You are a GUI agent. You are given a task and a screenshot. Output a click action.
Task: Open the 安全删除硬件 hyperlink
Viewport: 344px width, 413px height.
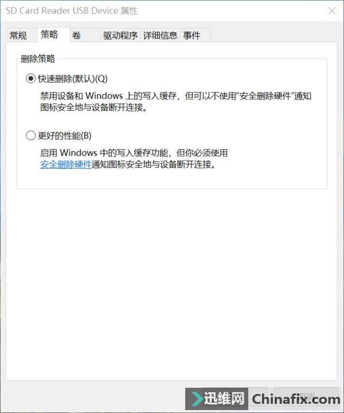coord(66,164)
